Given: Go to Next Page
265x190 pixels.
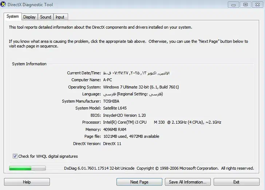Looking at the screenshot, I should [139, 182].
